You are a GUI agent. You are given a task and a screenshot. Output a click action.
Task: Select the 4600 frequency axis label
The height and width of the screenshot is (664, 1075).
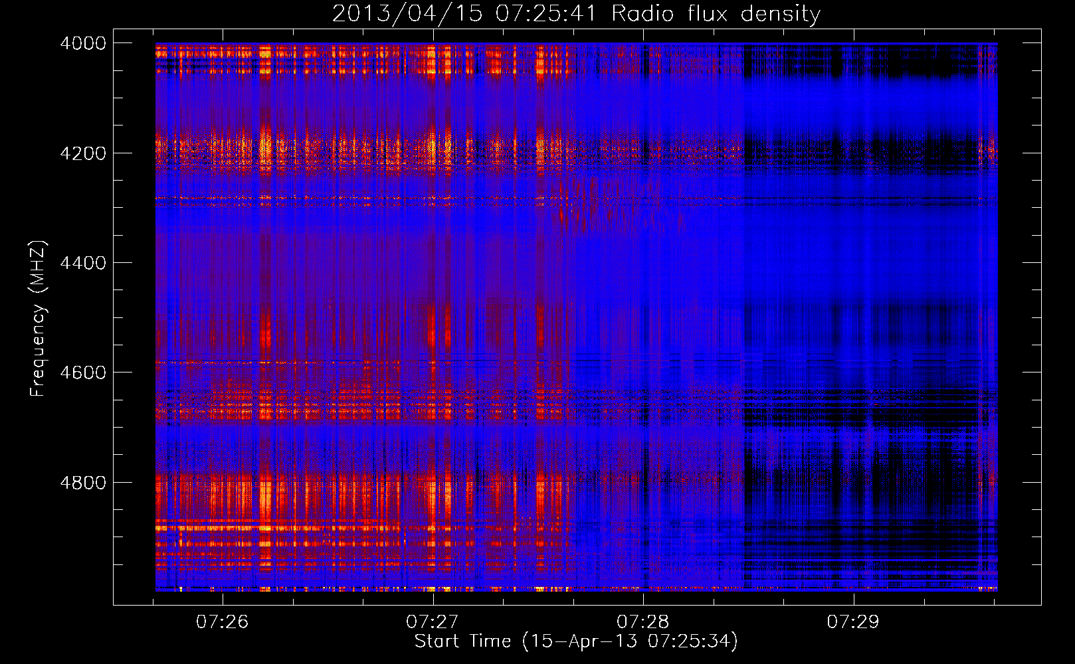point(83,373)
